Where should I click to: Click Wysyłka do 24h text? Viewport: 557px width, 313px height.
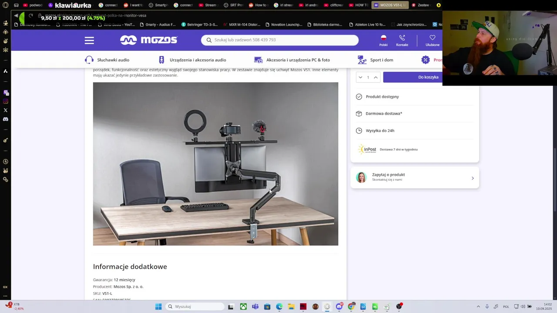click(380, 130)
